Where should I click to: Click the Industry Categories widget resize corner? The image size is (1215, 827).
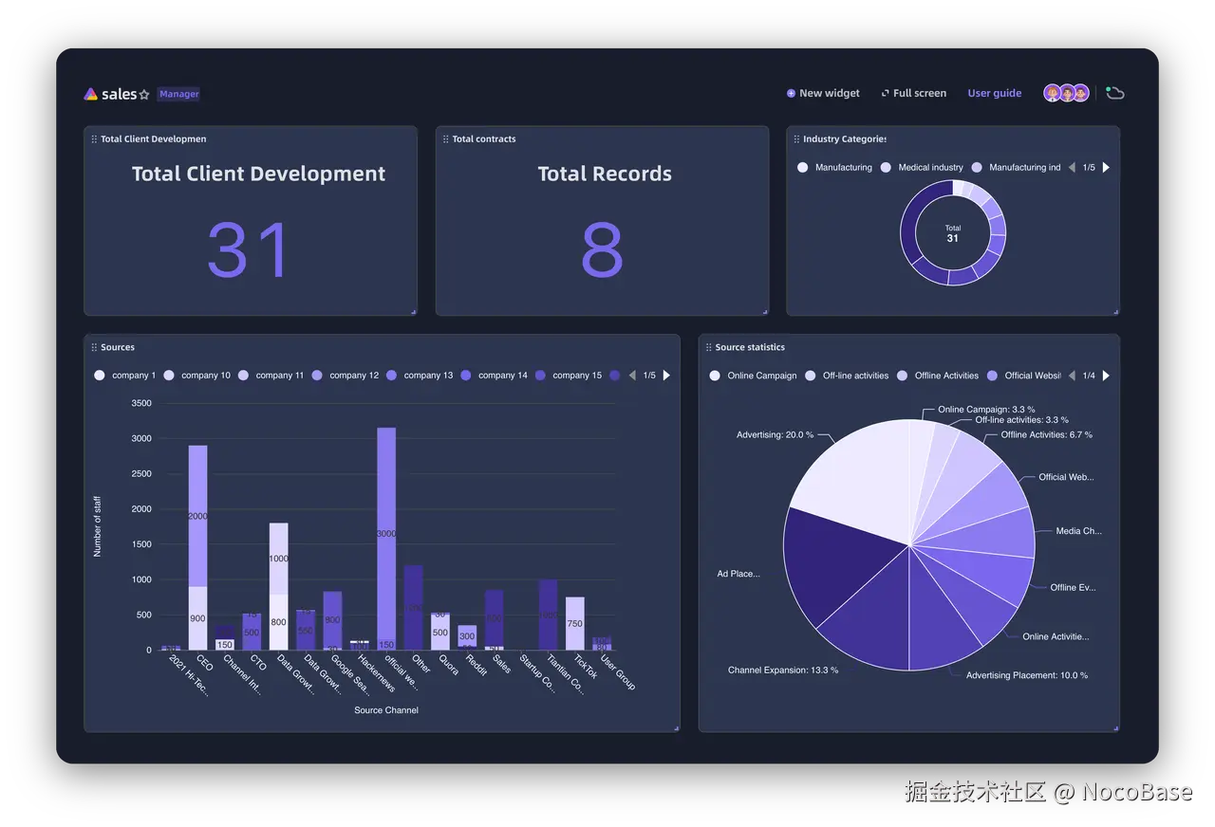(1115, 311)
